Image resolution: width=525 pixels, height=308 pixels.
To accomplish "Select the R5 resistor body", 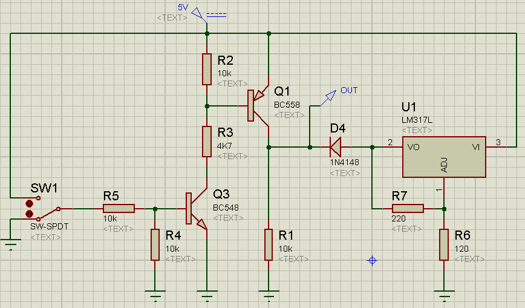I will click(119, 209).
